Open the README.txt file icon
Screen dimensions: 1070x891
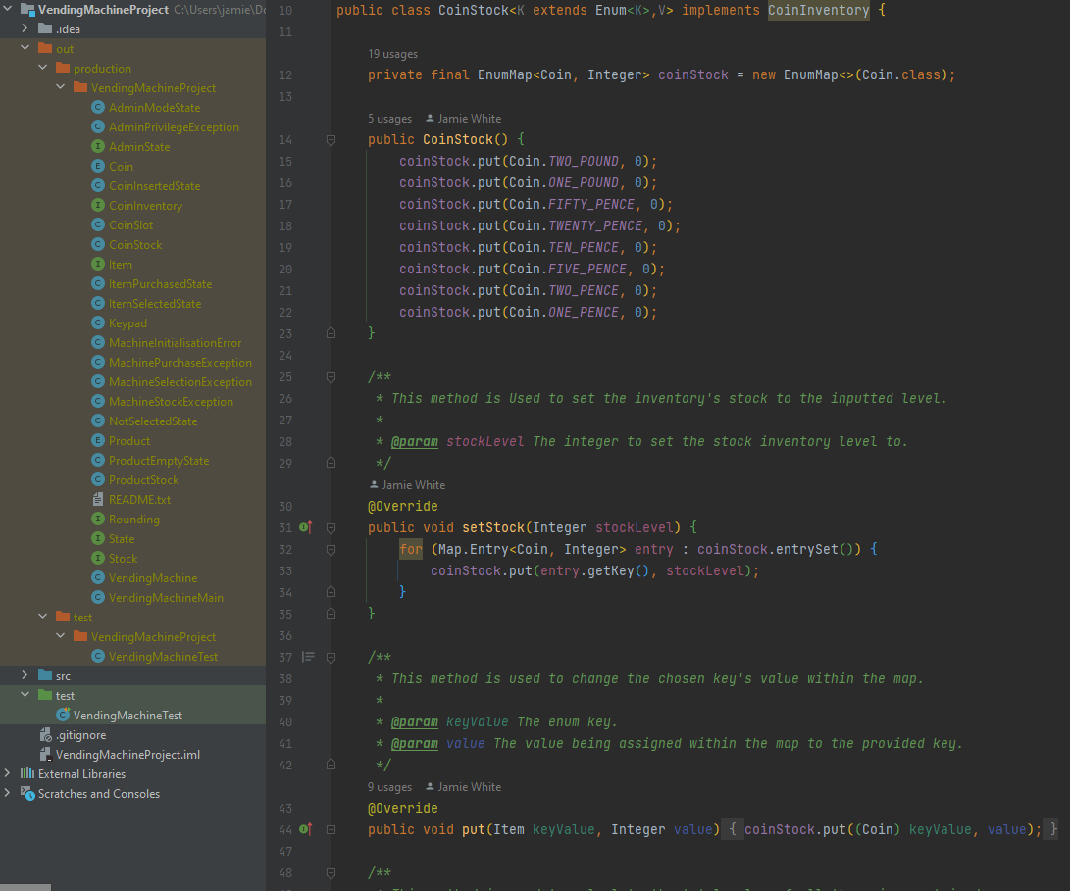click(x=98, y=499)
